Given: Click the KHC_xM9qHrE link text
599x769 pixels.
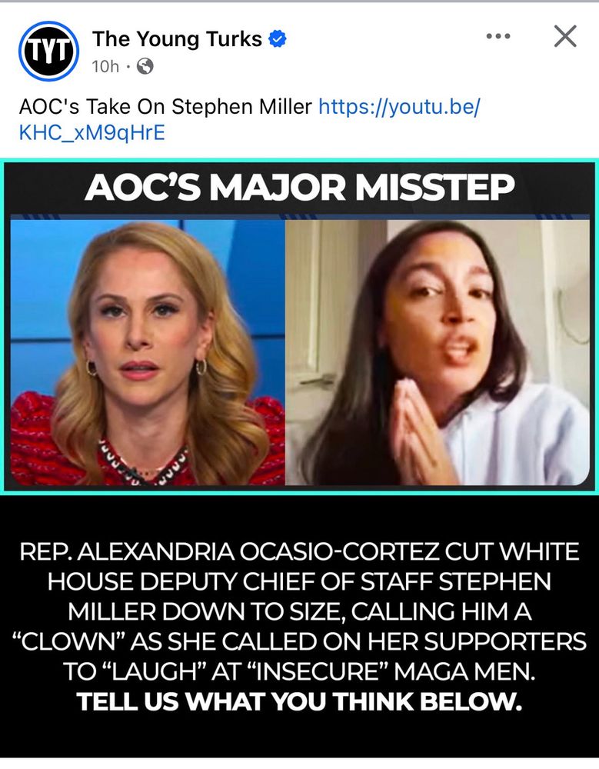Looking at the screenshot, I should (x=92, y=133).
